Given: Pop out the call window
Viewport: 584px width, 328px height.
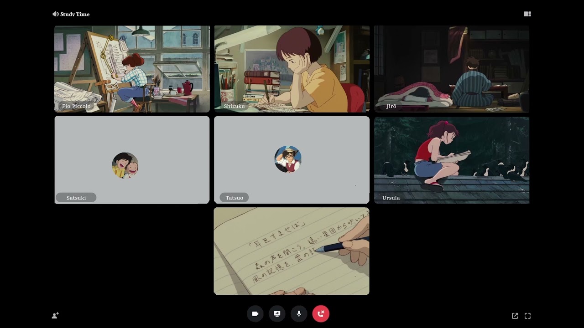Looking at the screenshot, I should 515,316.
